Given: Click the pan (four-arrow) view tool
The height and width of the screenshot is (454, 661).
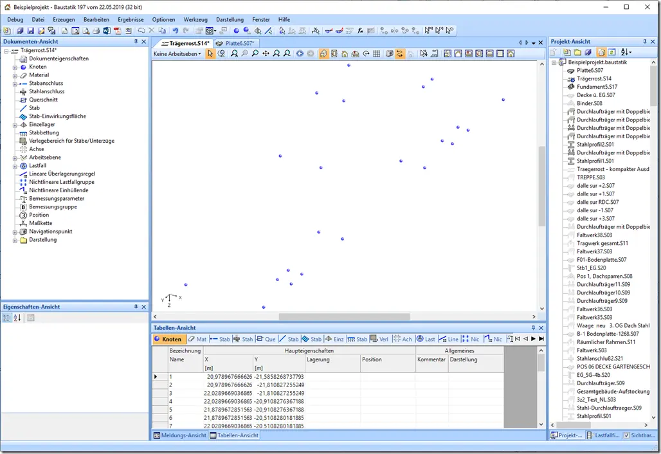Looking at the screenshot, I should 266,53.
